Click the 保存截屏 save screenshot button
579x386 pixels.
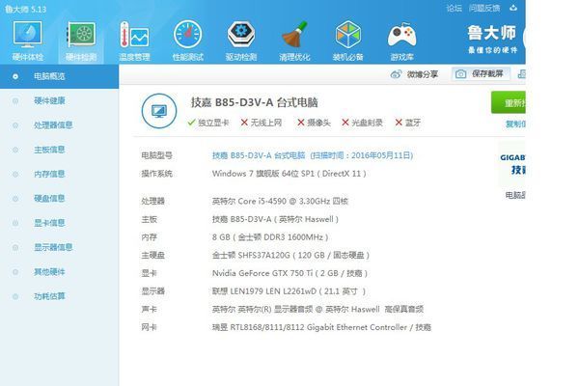481,74
